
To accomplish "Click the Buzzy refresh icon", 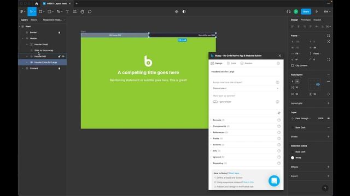I will point(279,113).
